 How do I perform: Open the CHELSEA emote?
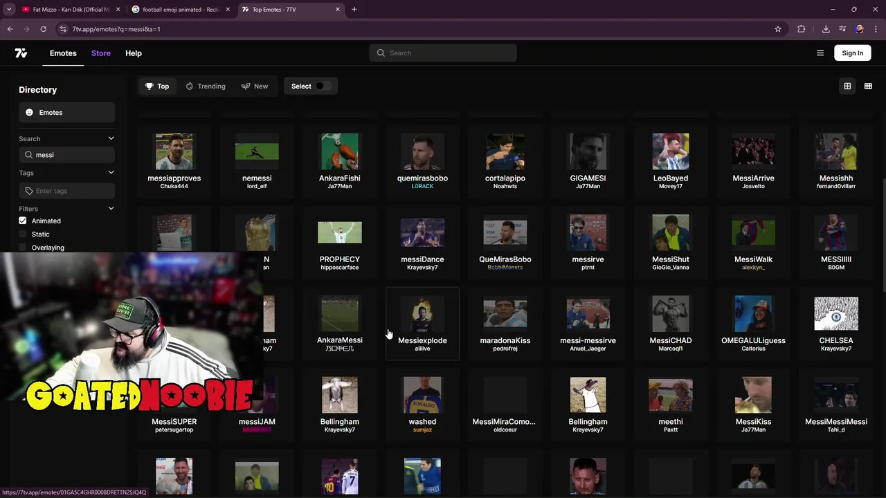(836, 324)
